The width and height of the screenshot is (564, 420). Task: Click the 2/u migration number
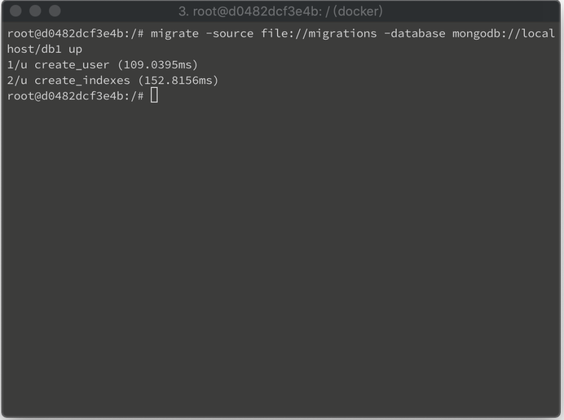(17, 80)
